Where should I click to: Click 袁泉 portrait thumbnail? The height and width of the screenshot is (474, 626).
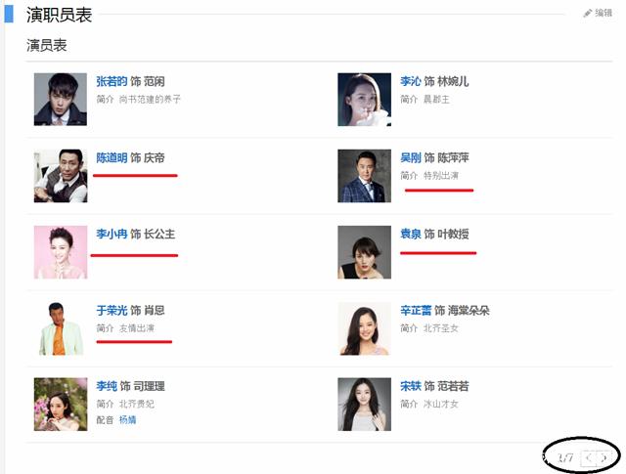(364, 252)
